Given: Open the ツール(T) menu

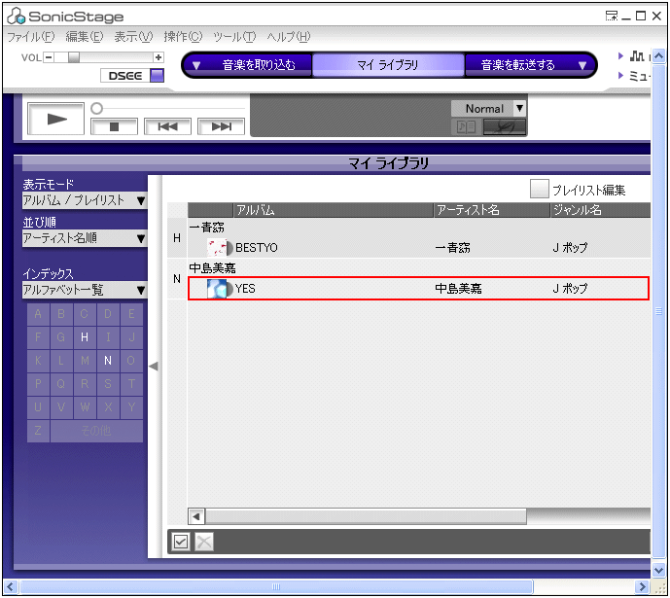Looking at the screenshot, I should coord(234,37).
